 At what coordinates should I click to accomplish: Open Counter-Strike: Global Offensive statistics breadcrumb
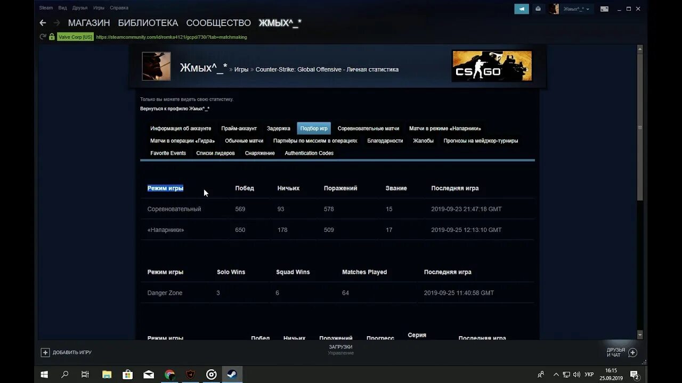[327, 70]
